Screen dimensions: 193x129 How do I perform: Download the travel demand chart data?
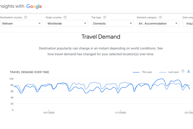pyautogui.click(x=189, y=71)
